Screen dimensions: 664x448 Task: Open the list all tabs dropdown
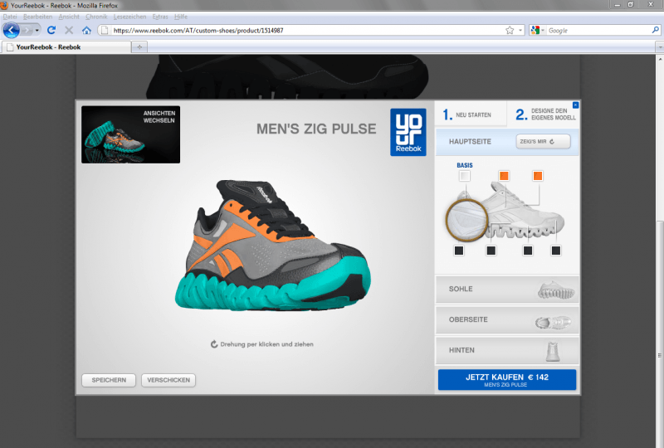pyautogui.click(x=659, y=47)
